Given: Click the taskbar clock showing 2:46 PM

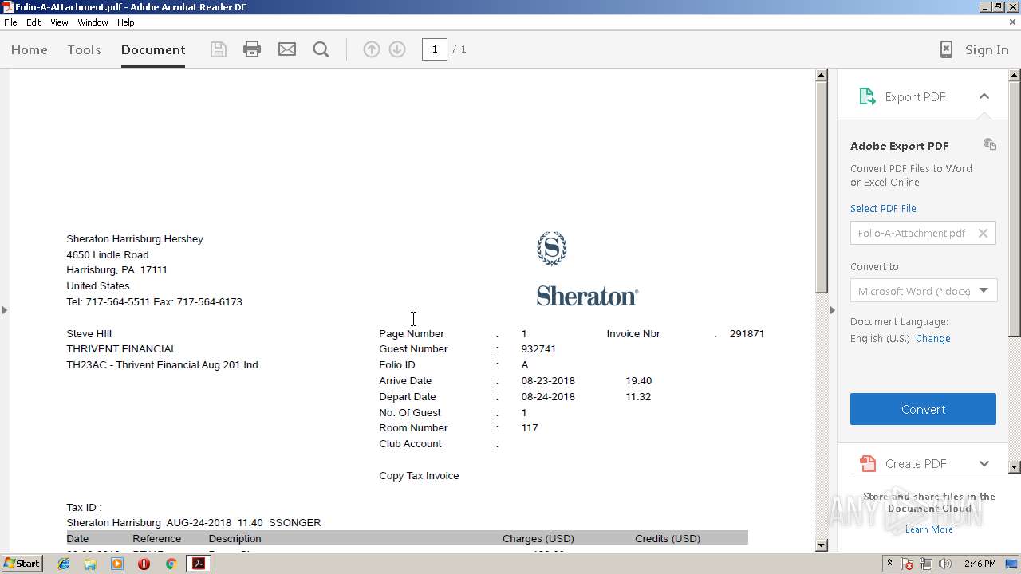Looking at the screenshot, I should tap(980, 564).
